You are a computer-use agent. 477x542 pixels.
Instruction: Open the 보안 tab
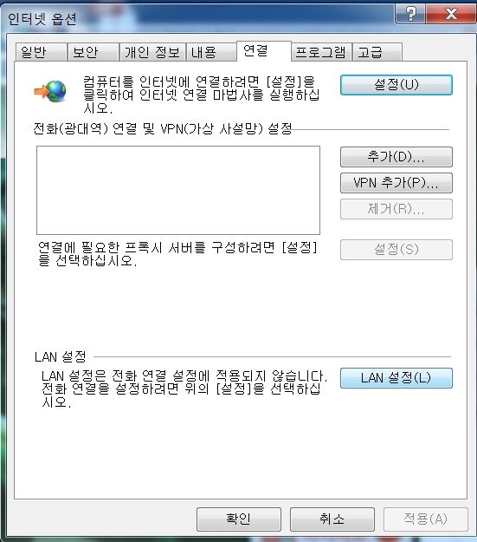tap(93, 52)
